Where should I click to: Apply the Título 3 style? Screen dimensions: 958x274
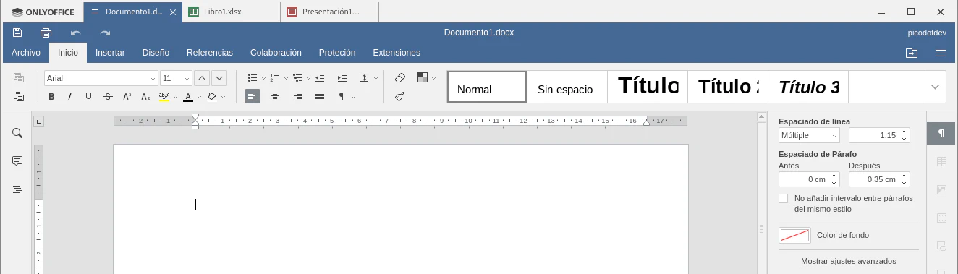click(808, 87)
